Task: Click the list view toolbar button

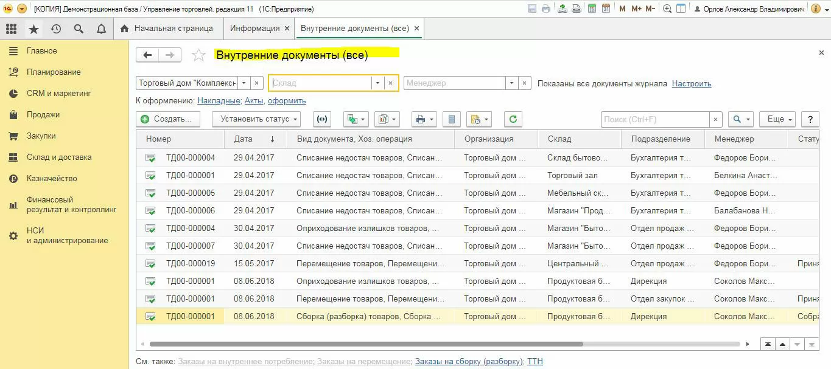Action: click(451, 119)
